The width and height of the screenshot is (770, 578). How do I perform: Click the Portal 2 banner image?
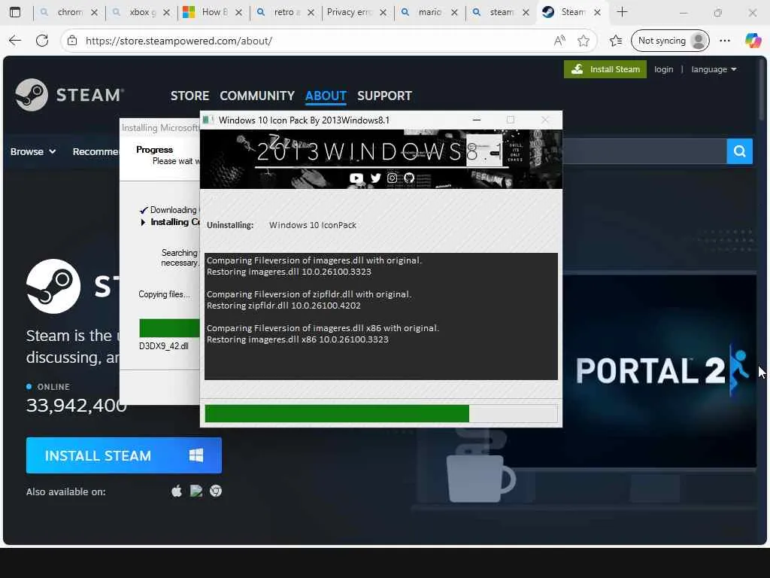click(x=659, y=371)
